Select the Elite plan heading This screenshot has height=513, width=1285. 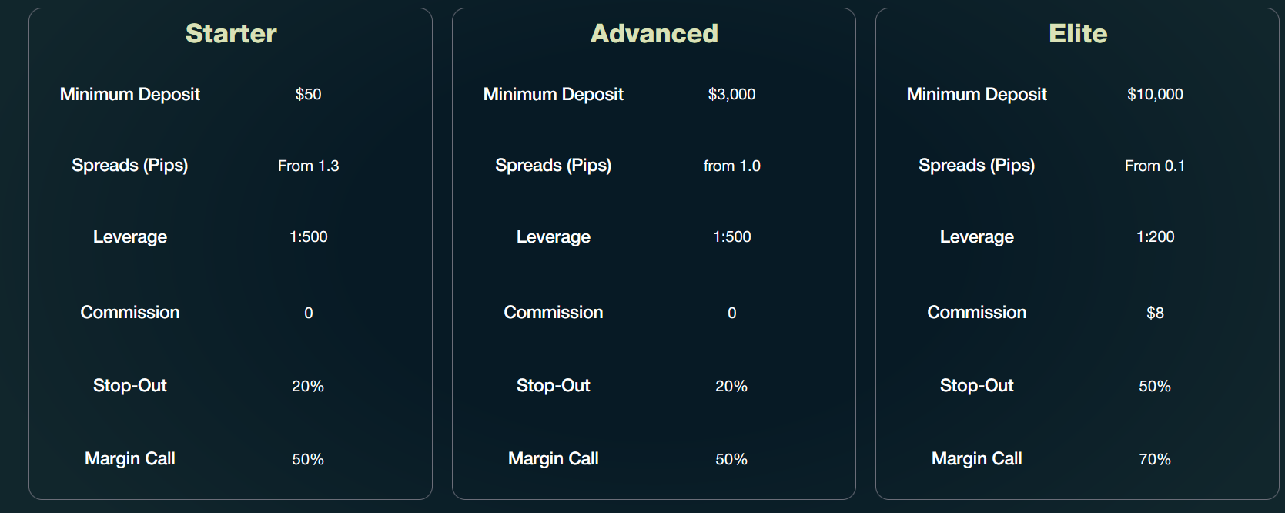(x=1077, y=34)
